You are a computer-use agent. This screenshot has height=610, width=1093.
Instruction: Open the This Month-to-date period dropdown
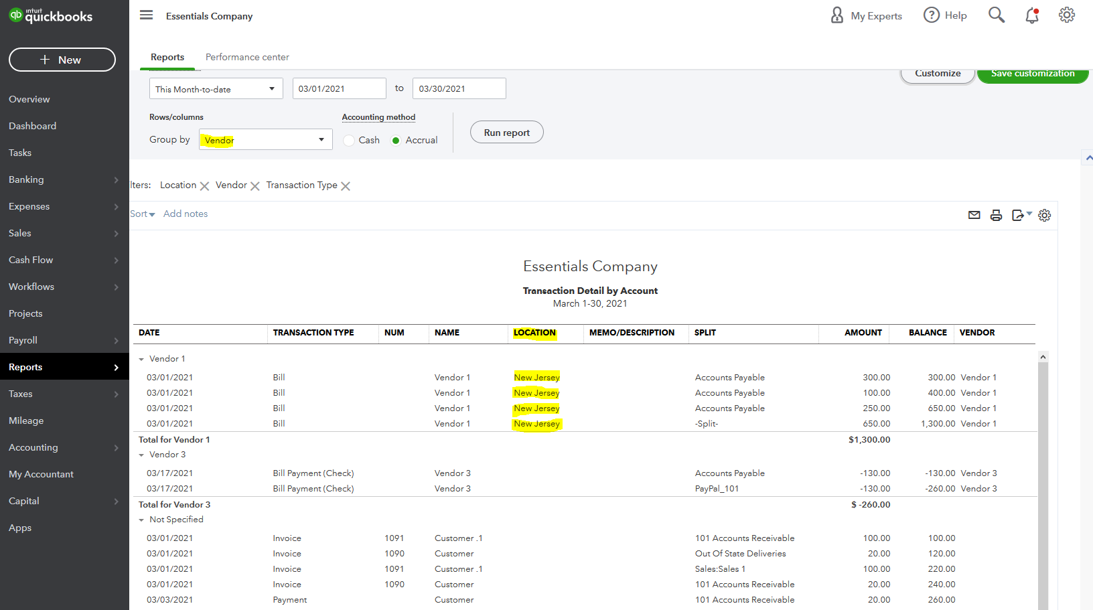[216, 89]
